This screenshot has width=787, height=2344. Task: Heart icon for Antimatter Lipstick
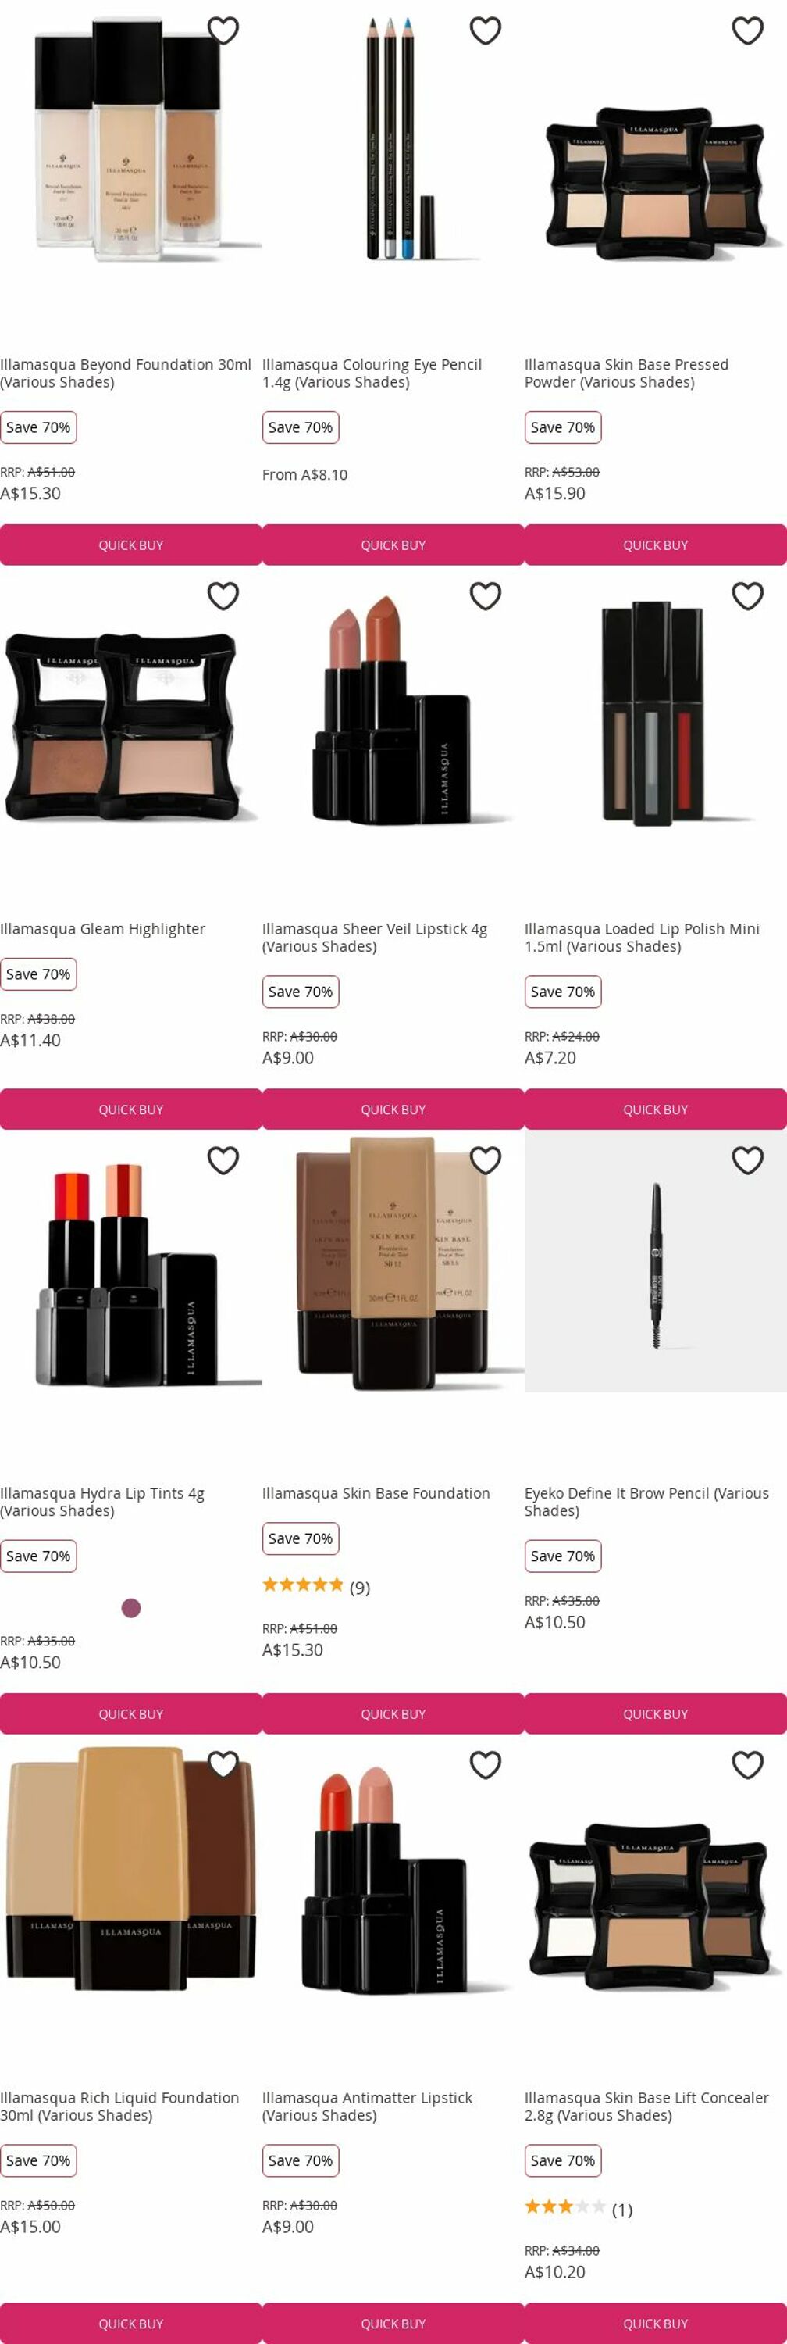tap(486, 1764)
